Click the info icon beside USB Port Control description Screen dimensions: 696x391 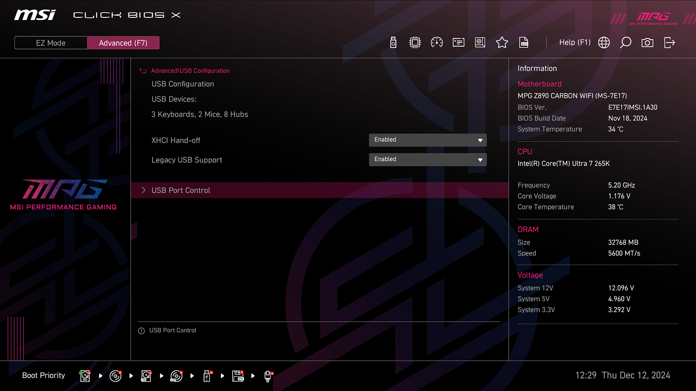pos(141,331)
